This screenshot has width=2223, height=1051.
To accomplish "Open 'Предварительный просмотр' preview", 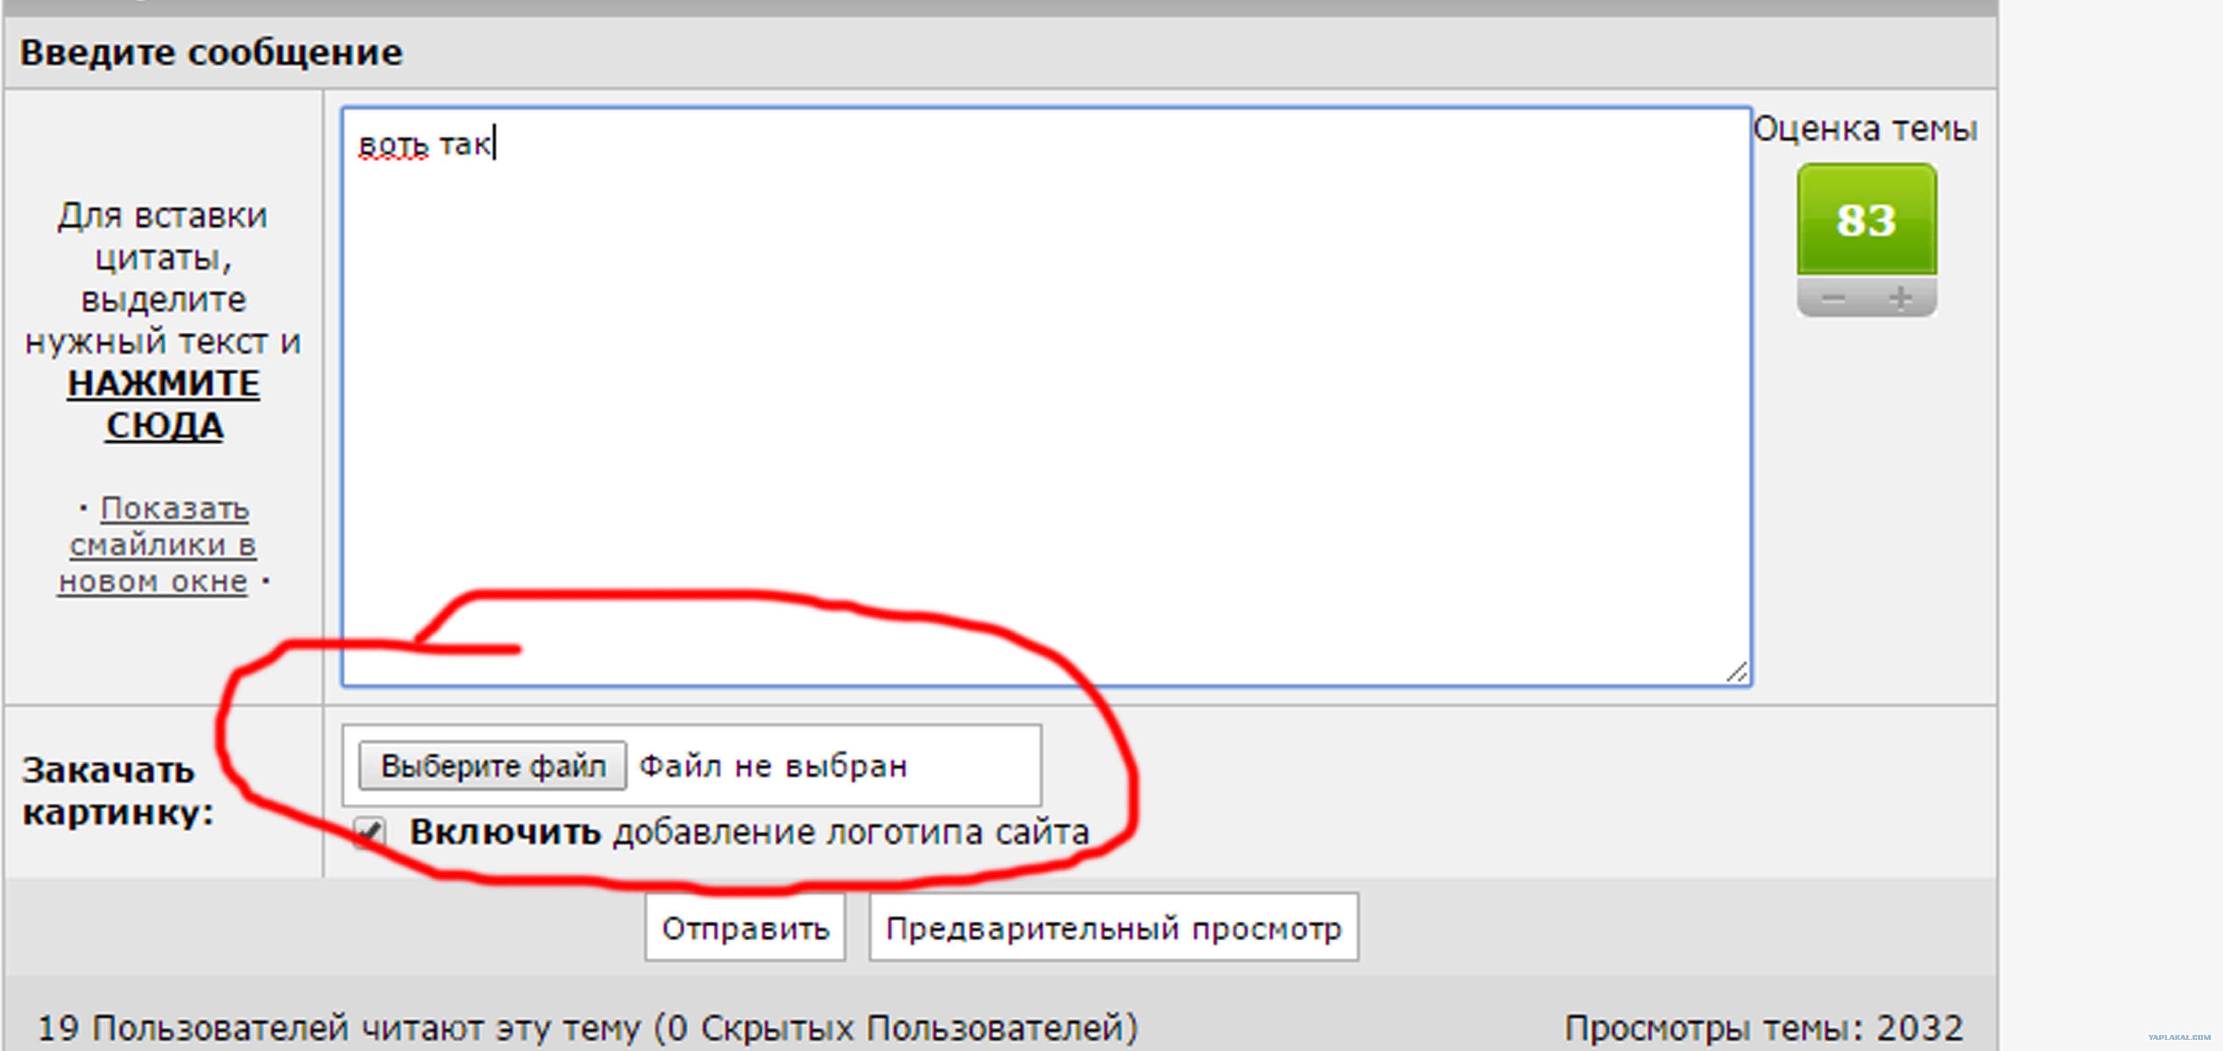I will coord(1113,928).
